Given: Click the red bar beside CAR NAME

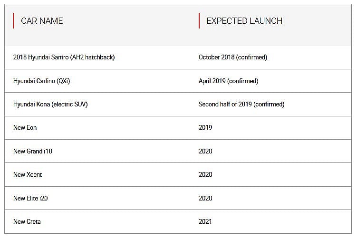Looking at the screenshot, I should pyautogui.click(x=14, y=20).
